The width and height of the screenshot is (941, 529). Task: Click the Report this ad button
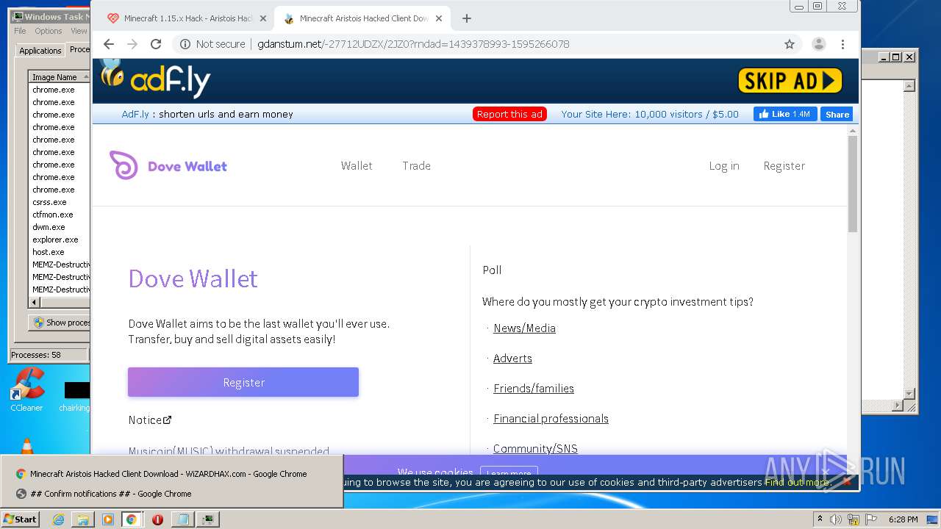(509, 114)
